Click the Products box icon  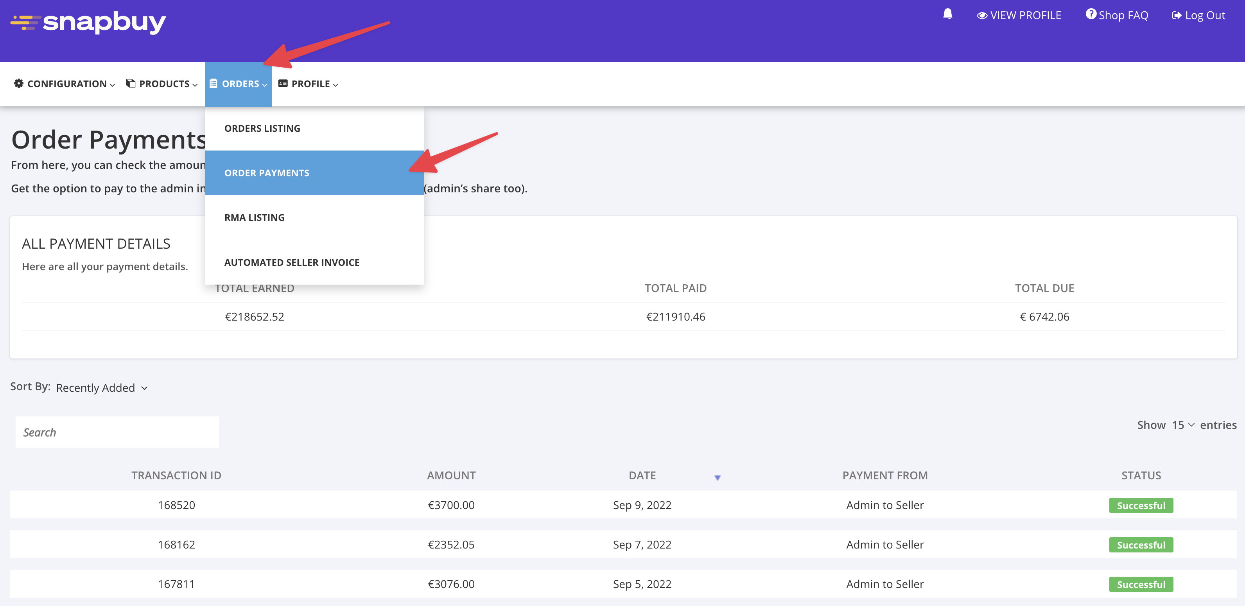point(131,83)
